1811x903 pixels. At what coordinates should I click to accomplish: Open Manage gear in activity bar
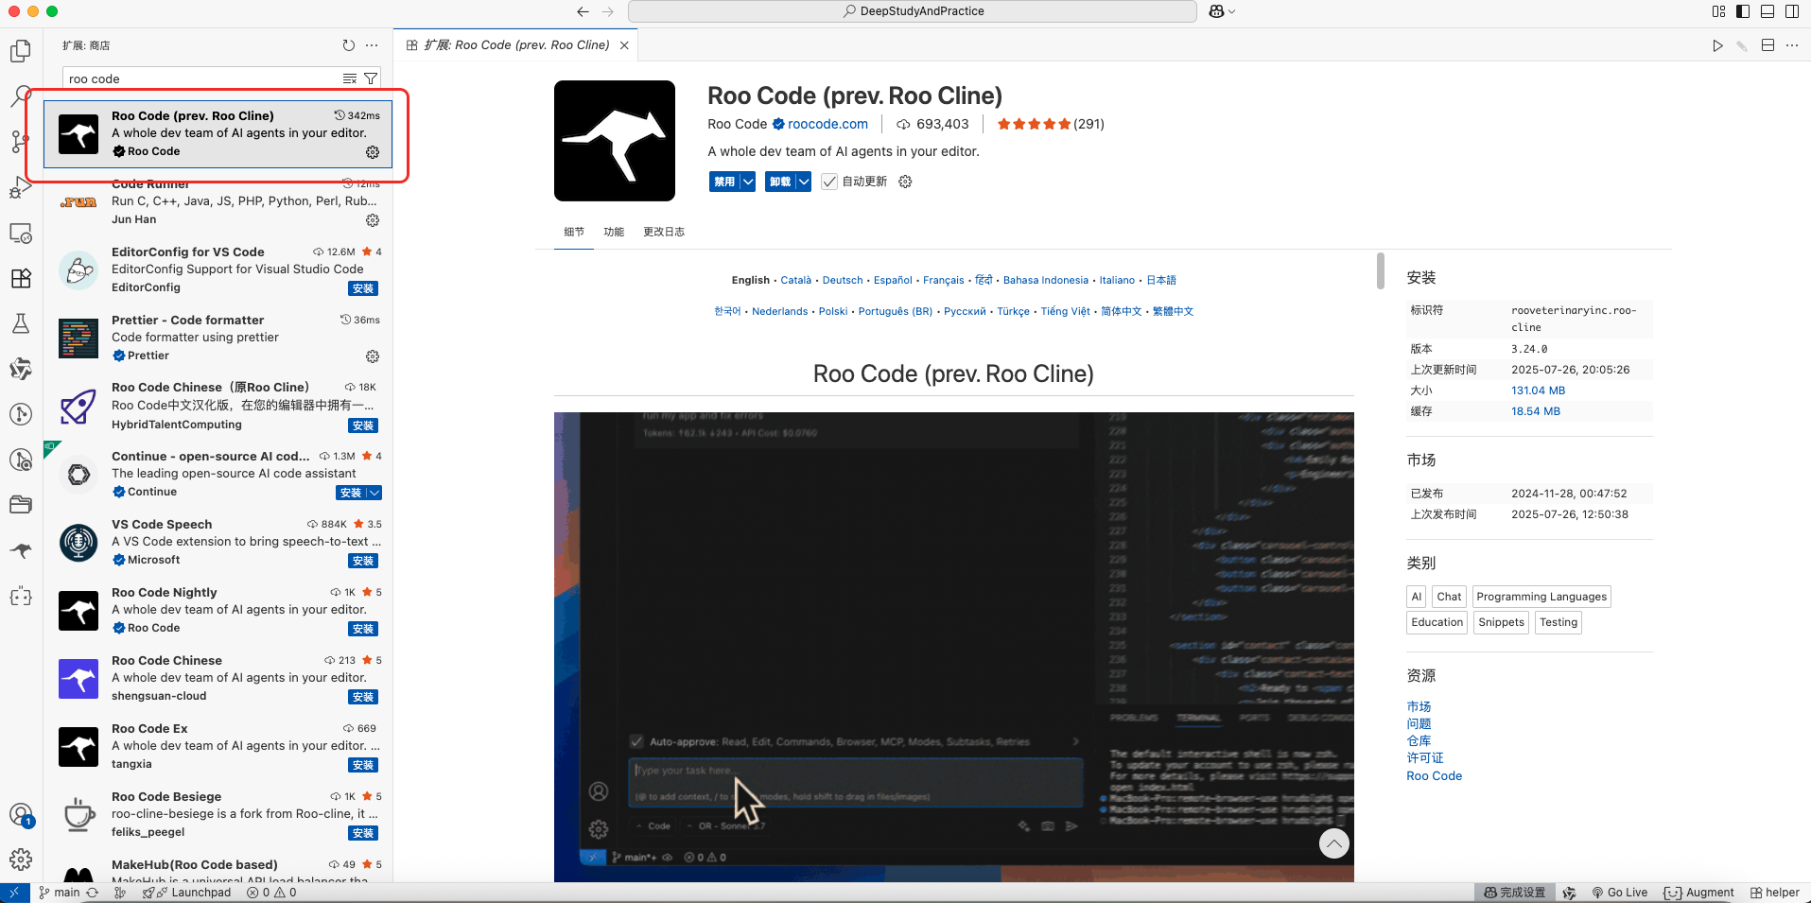21,860
